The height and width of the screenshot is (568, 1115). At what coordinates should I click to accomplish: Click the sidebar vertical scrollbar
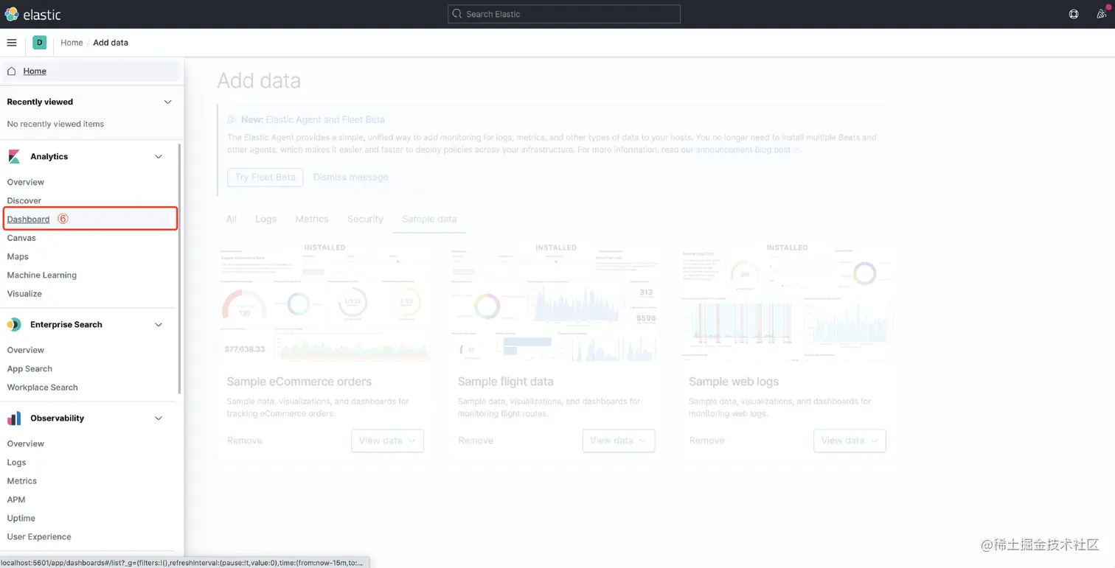[x=179, y=269]
